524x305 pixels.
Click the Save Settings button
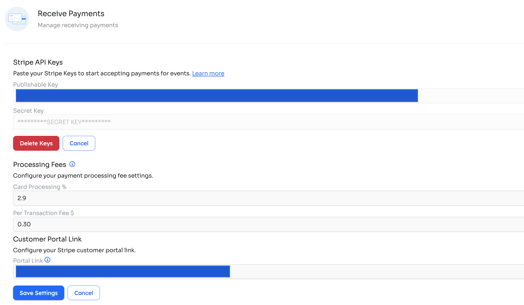(39, 293)
